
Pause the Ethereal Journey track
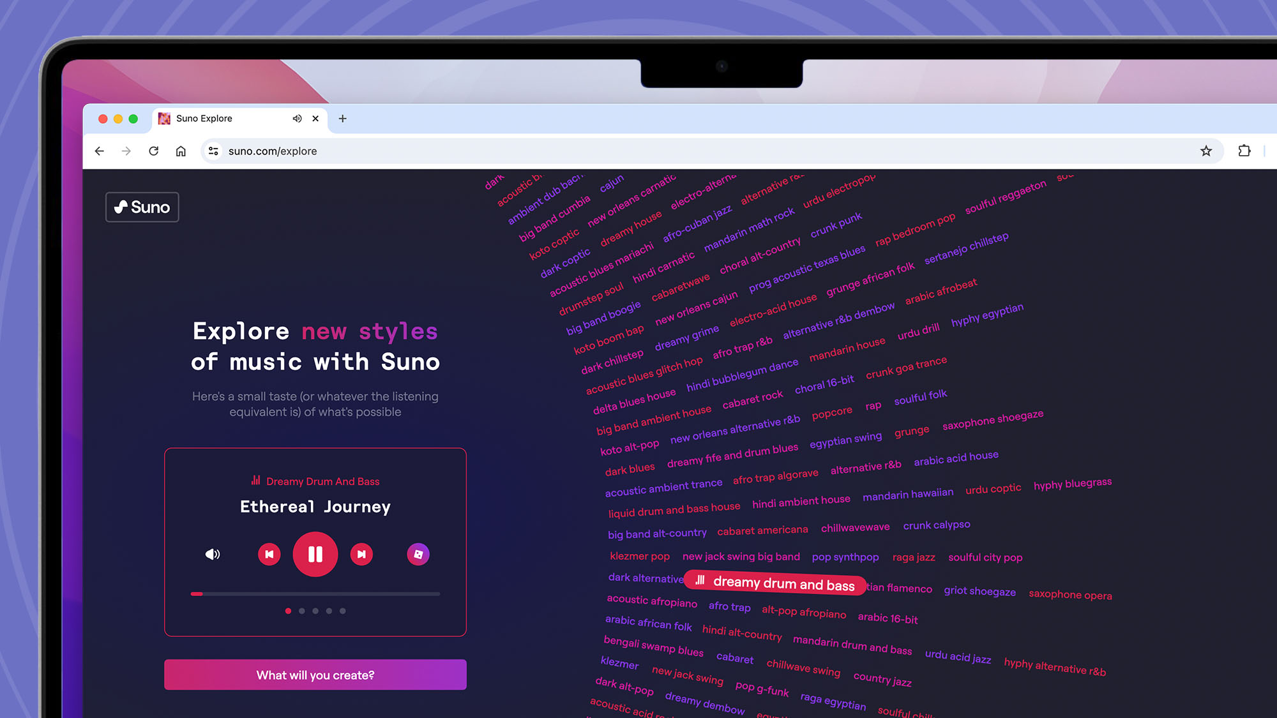(315, 554)
